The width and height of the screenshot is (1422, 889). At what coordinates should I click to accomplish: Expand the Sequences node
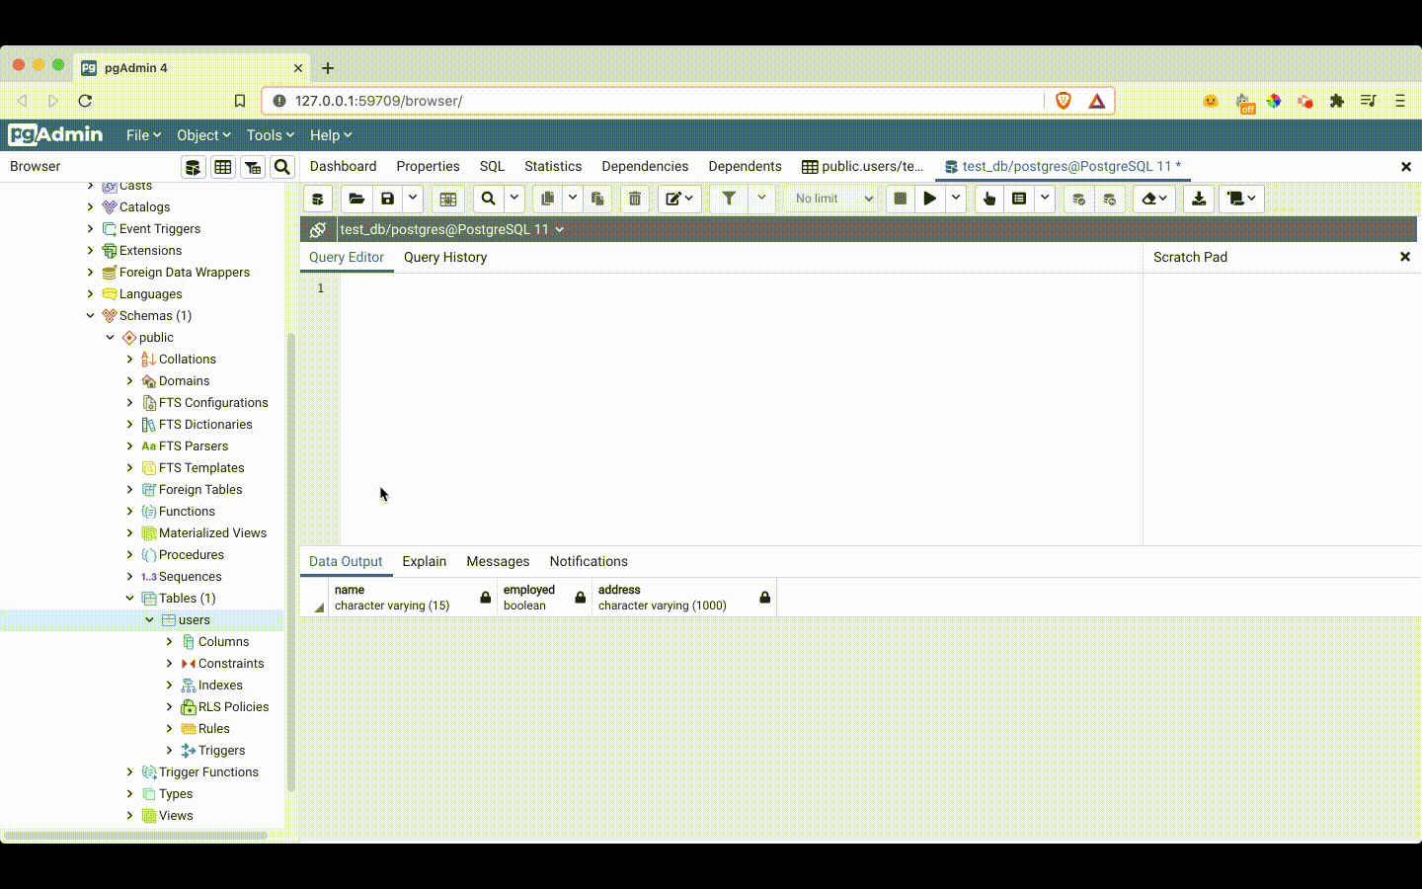[130, 577]
